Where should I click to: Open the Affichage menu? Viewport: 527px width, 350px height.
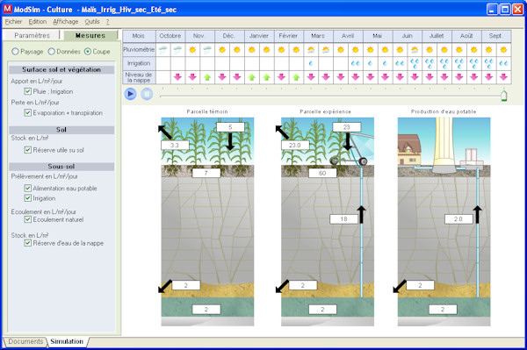[x=66, y=22]
